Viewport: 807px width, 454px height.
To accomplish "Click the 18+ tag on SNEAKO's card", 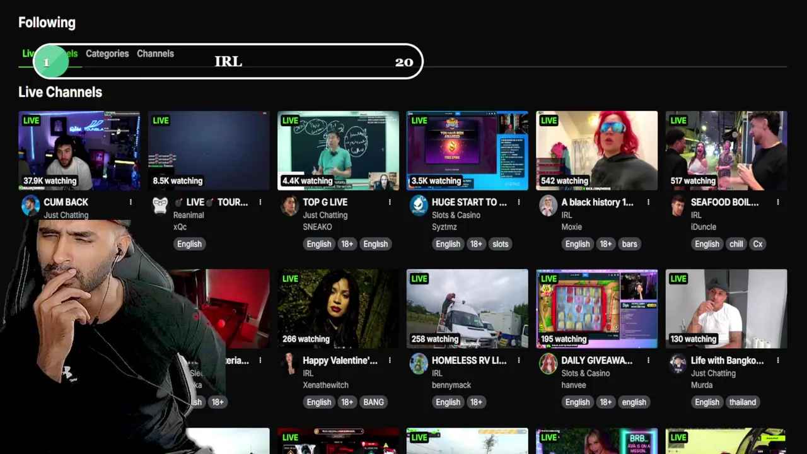I will tap(347, 244).
